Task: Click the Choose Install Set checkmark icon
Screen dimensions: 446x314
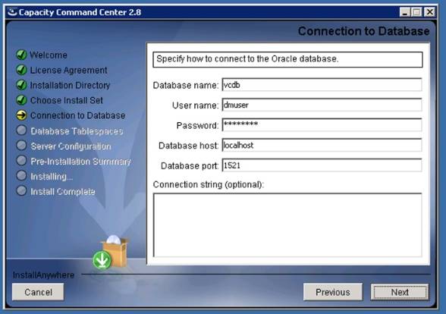Action: coord(21,100)
